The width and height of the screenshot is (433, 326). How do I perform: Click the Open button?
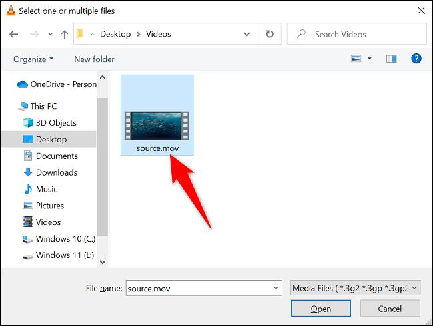[321, 309]
